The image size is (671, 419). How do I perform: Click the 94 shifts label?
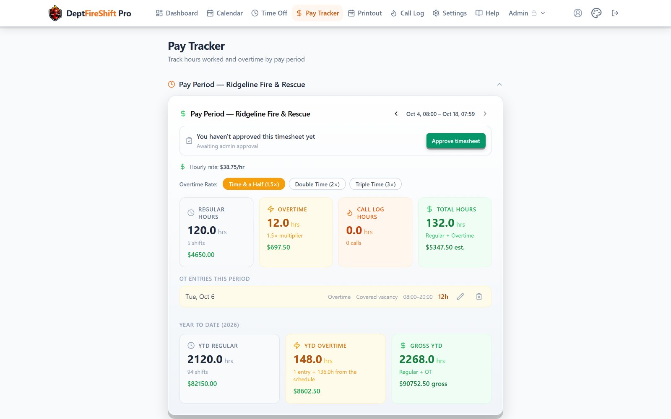point(198,372)
